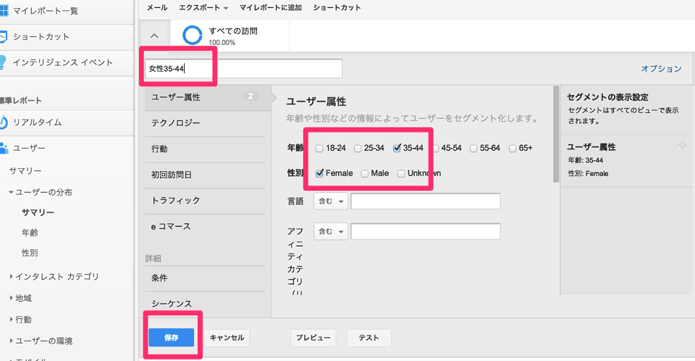Enable the 18-24 age checkbox
The image size is (695, 361).
coord(319,149)
